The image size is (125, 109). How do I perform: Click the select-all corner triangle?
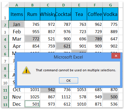click(x=6, y=5)
